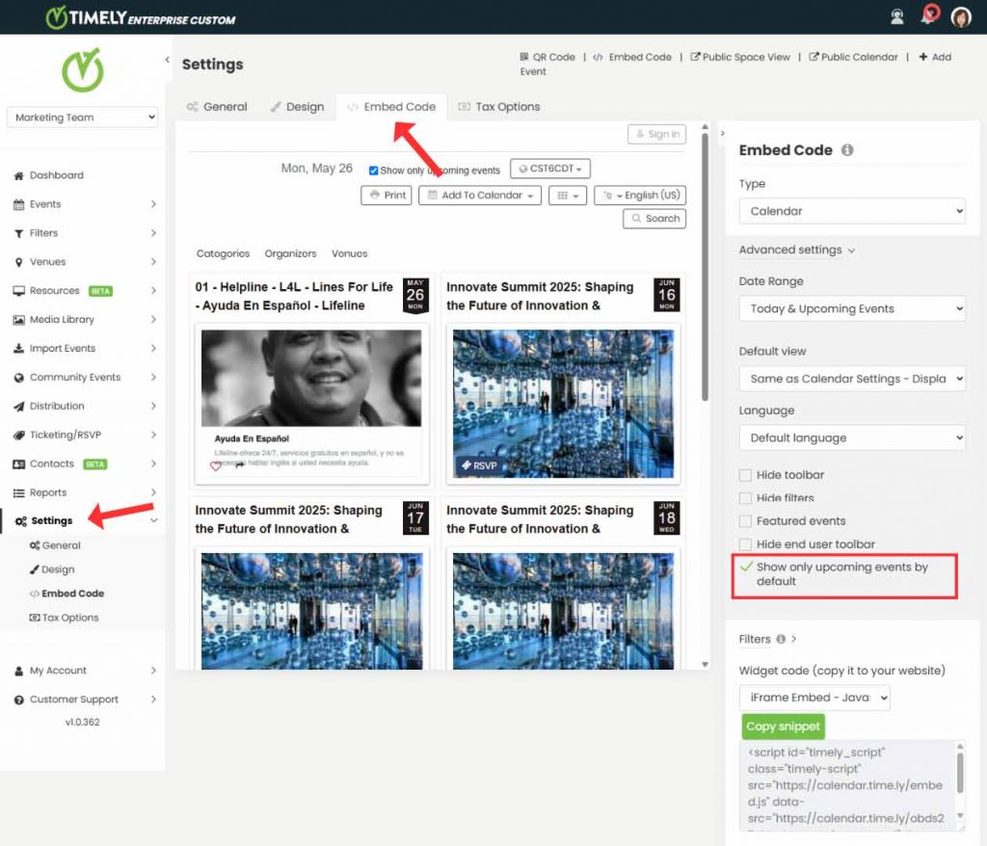Screen dimensions: 987x846
Task: Switch to the Tax Options tab
Action: [499, 107]
